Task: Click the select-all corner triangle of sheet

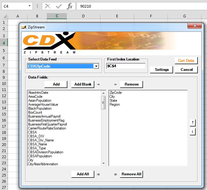Action: click(x=5, y=16)
